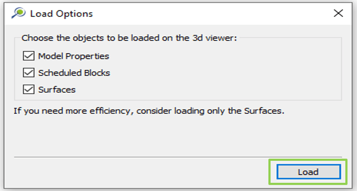Toggle the Scheduled Blocks checkbox
Viewport: 357px width, 191px height.
[29, 73]
